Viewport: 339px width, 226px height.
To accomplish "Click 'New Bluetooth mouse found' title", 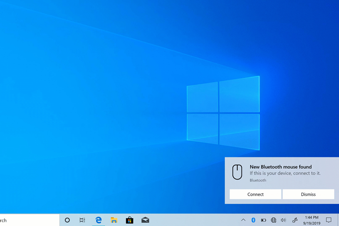I will tap(281, 167).
